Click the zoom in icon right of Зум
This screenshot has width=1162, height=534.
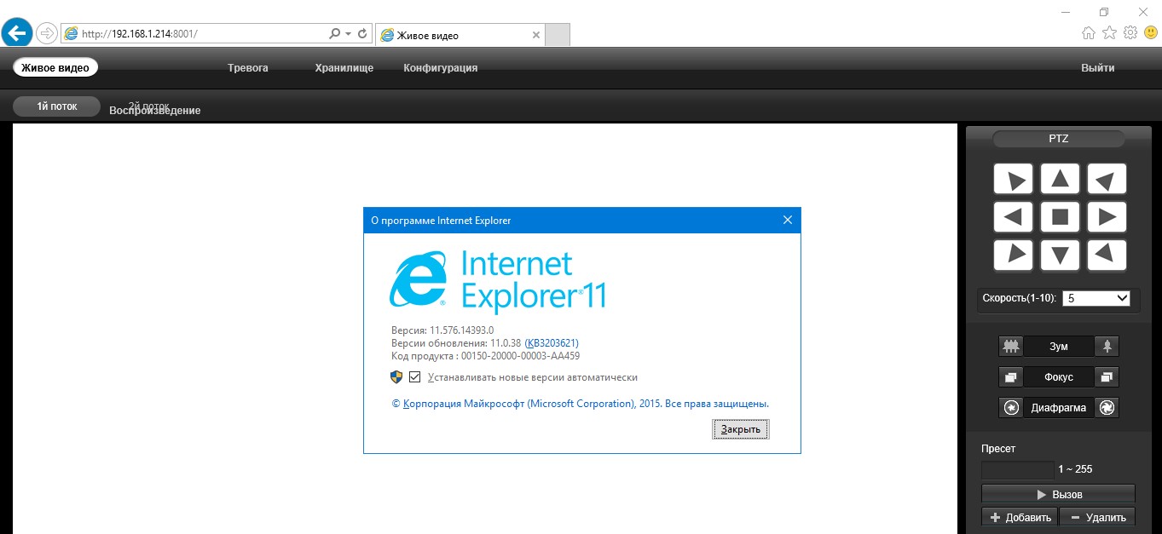[x=1107, y=347]
